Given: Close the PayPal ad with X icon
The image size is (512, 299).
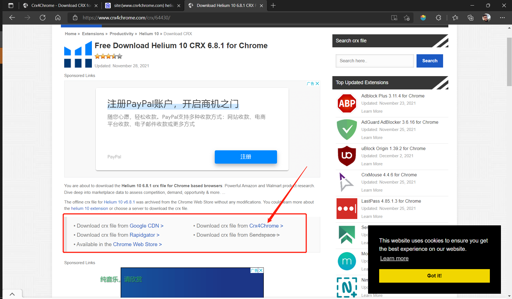Looking at the screenshot, I should click(317, 83).
